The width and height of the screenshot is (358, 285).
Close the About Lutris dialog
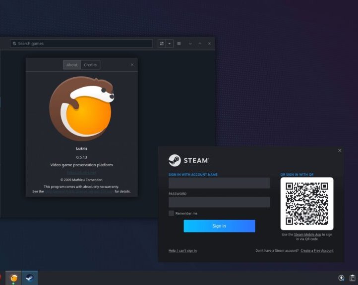coord(132,65)
